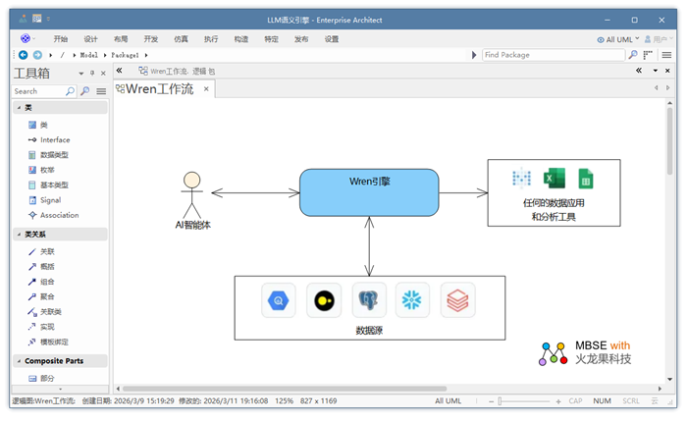Open the 仿真 ribbon tab

(x=181, y=39)
